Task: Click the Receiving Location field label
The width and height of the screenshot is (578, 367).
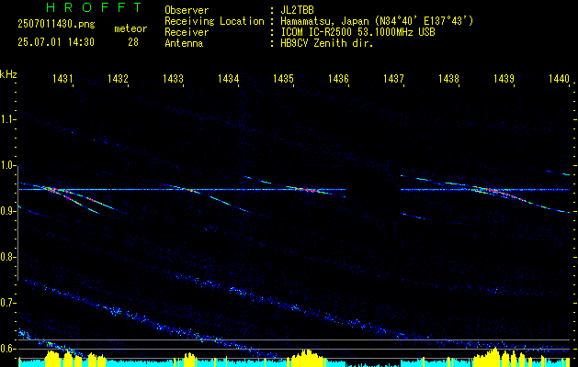Action: [214, 21]
